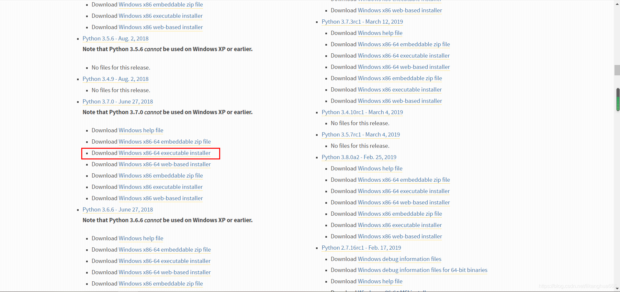Click the 'Note that Python 3.7.0 cannot be used' text
Image resolution: width=620 pixels, height=292 pixels.
167,112
